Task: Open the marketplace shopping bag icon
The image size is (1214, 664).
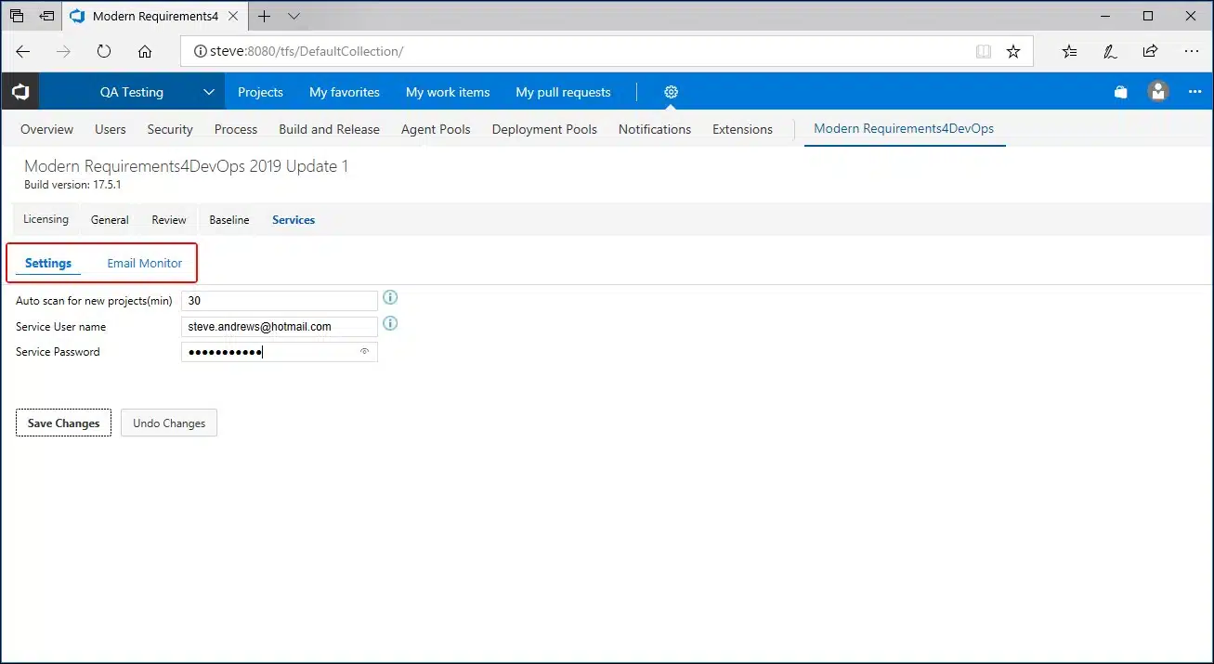Action: click(1121, 92)
